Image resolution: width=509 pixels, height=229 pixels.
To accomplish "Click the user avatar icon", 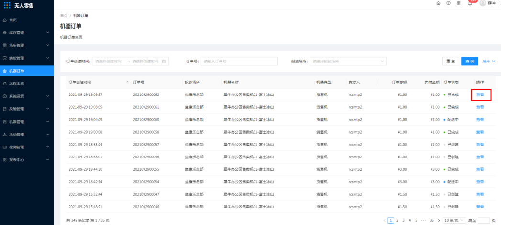I will (483, 3).
